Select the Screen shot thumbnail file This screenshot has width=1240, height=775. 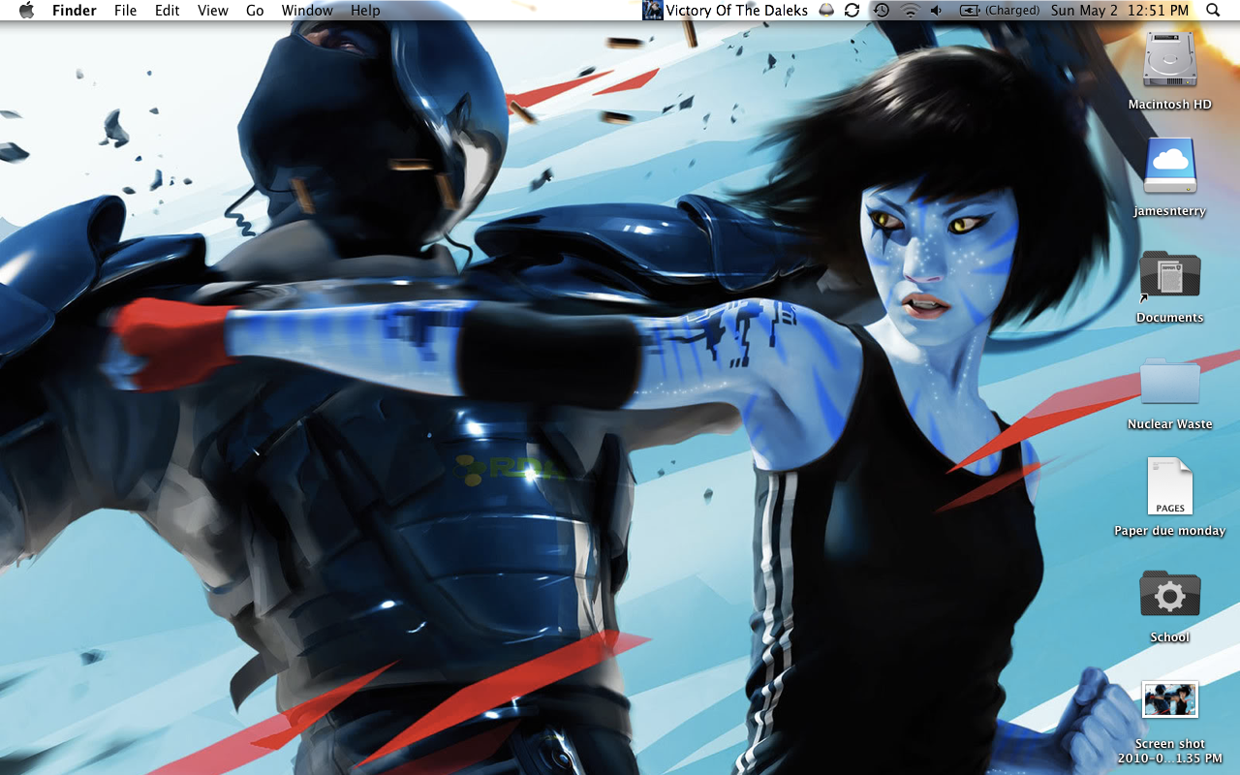1170,699
